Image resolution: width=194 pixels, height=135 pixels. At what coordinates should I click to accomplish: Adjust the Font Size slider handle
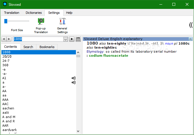[x=6, y=21]
